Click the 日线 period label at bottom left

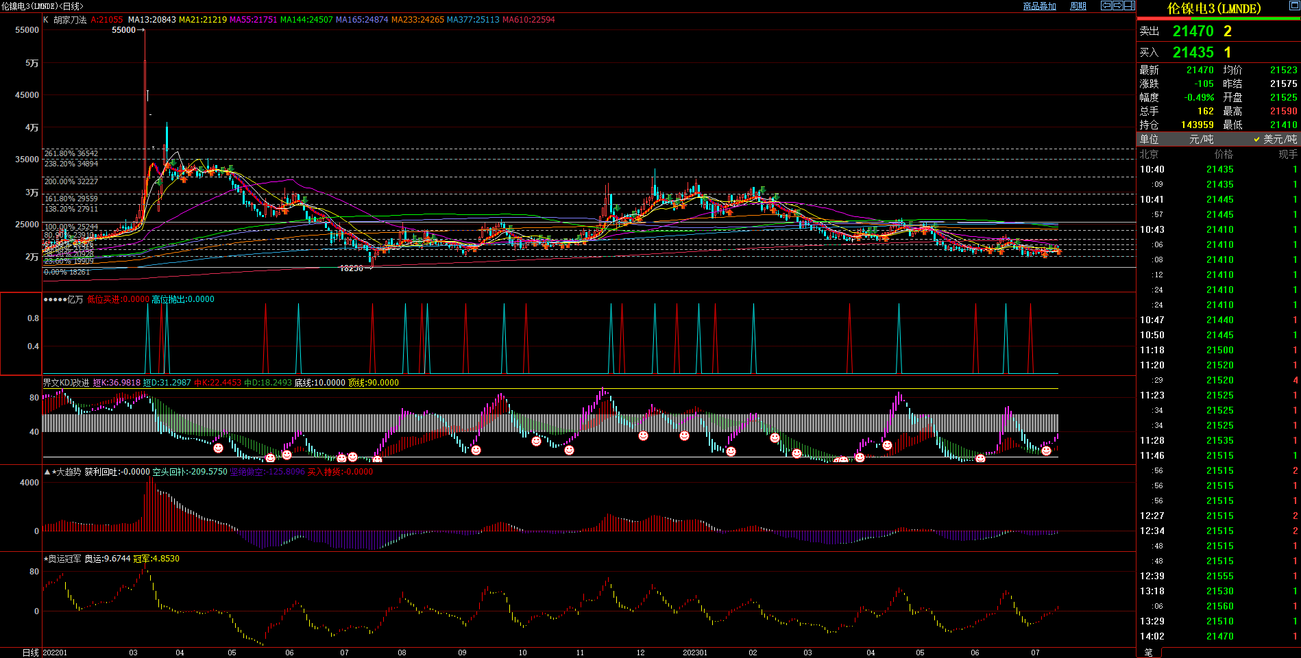(x=30, y=653)
